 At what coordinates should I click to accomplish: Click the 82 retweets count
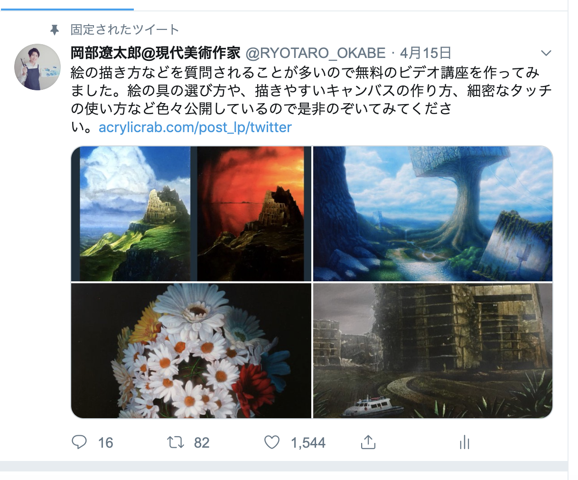pos(202,443)
